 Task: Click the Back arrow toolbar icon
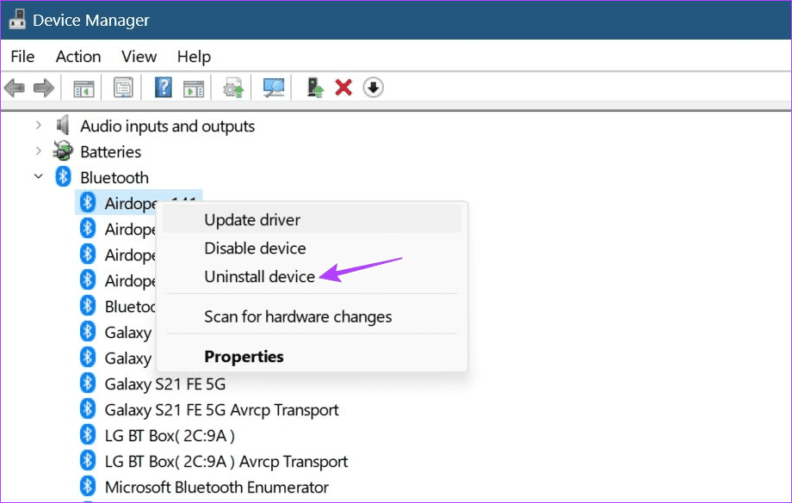click(x=14, y=88)
